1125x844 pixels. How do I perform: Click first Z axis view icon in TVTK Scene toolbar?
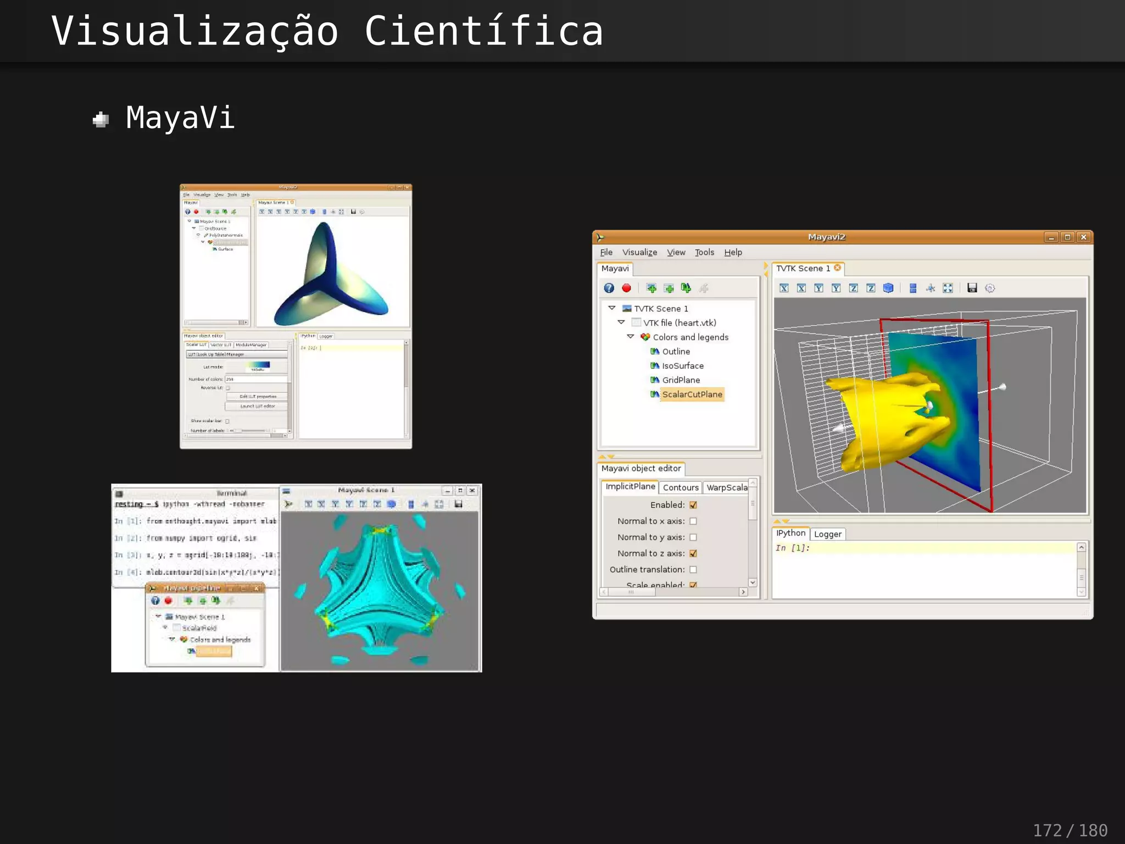pos(853,288)
